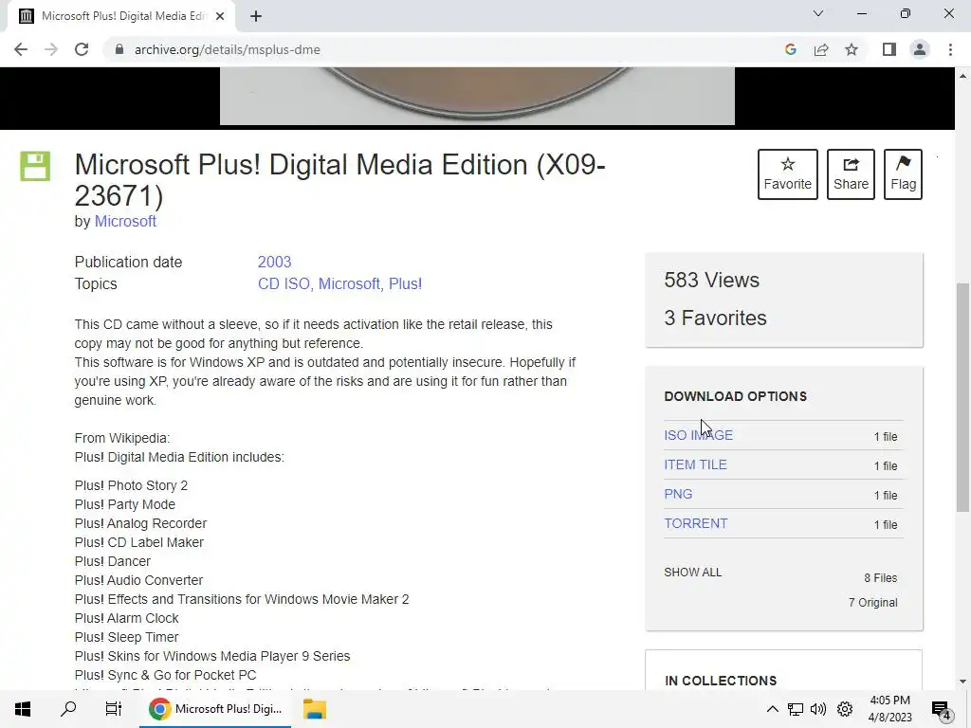Open the Chrome profile avatar
The image size is (971, 728).
pos(920,49)
